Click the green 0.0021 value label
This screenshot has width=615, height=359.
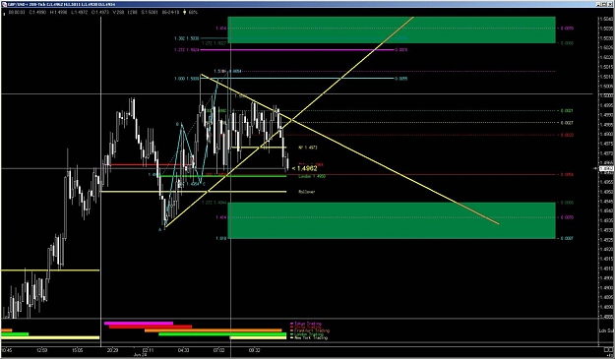567,111
